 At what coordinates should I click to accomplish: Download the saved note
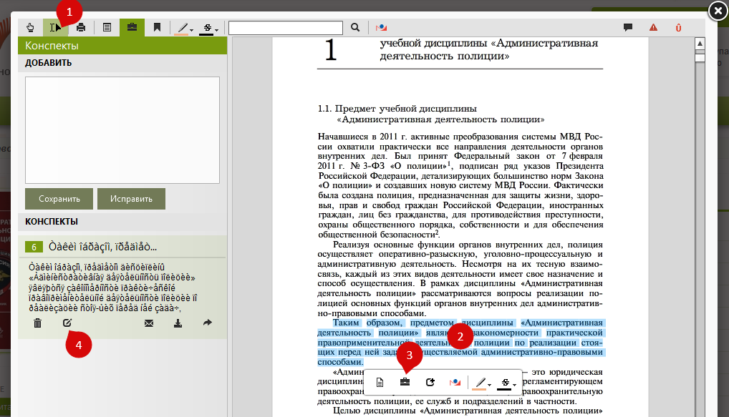coord(178,323)
